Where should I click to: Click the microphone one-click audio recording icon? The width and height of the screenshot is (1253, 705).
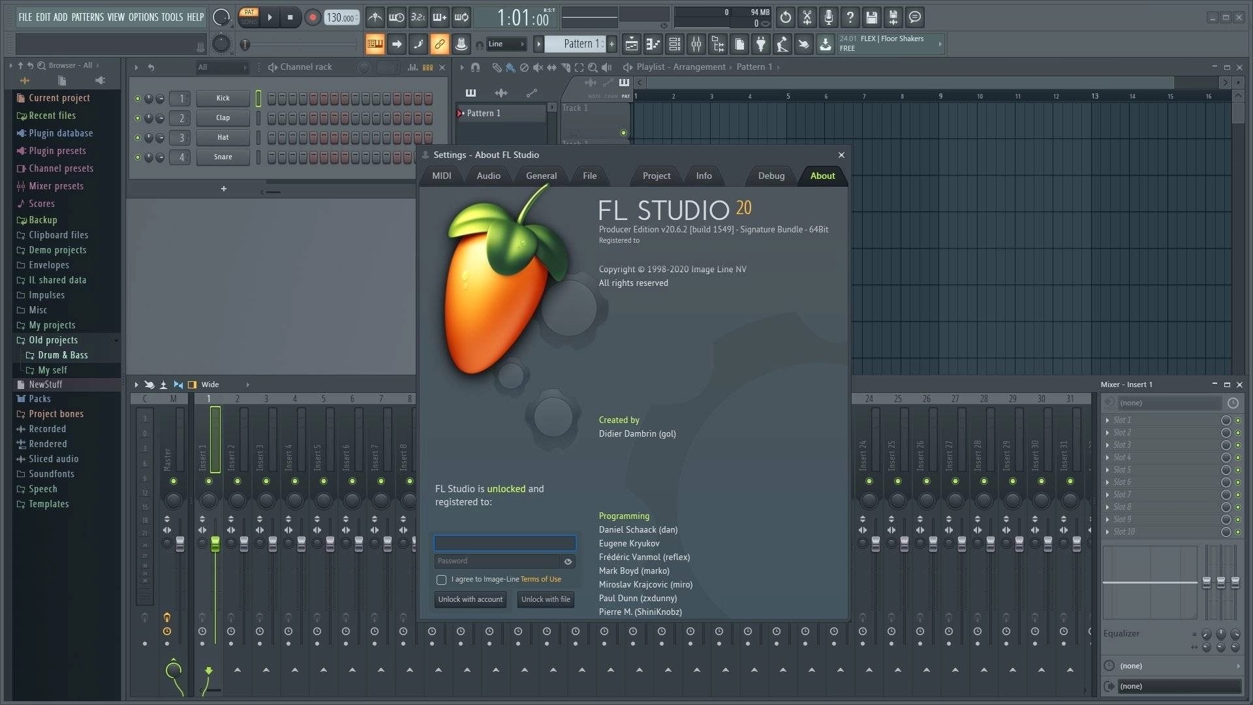[x=828, y=18]
